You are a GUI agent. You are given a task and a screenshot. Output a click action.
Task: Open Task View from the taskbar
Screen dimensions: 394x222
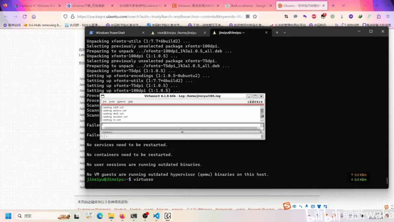point(77,216)
